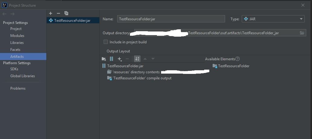Click the Project Settings heading
This screenshot has width=312, height=139.
[x=15, y=23]
